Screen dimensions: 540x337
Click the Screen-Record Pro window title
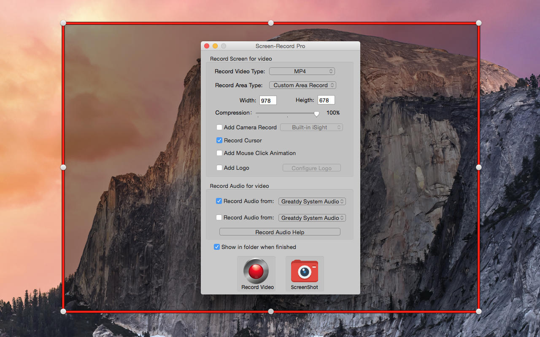280,46
